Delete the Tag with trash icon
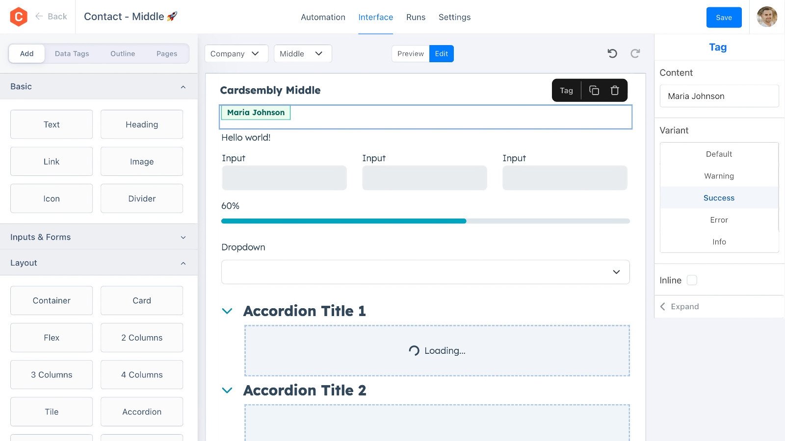This screenshot has width=785, height=441. [615, 90]
